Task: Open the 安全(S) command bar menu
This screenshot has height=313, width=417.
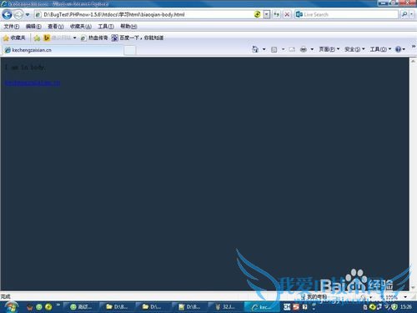Action: (354, 49)
